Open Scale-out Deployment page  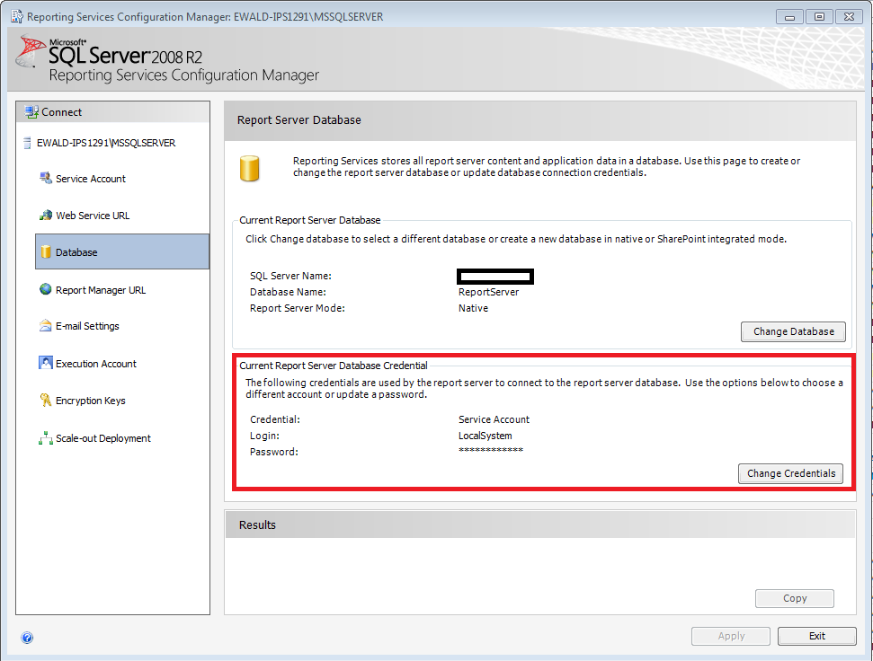(x=103, y=438)
